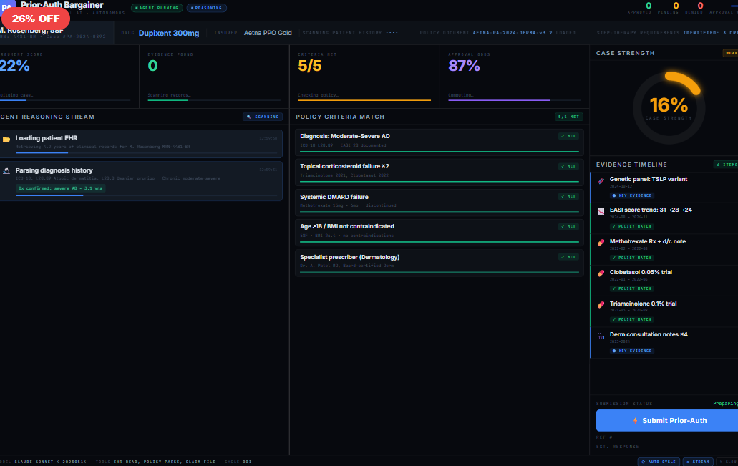
Task: Toggle the Stream button in footer
Action: point(697,462)
